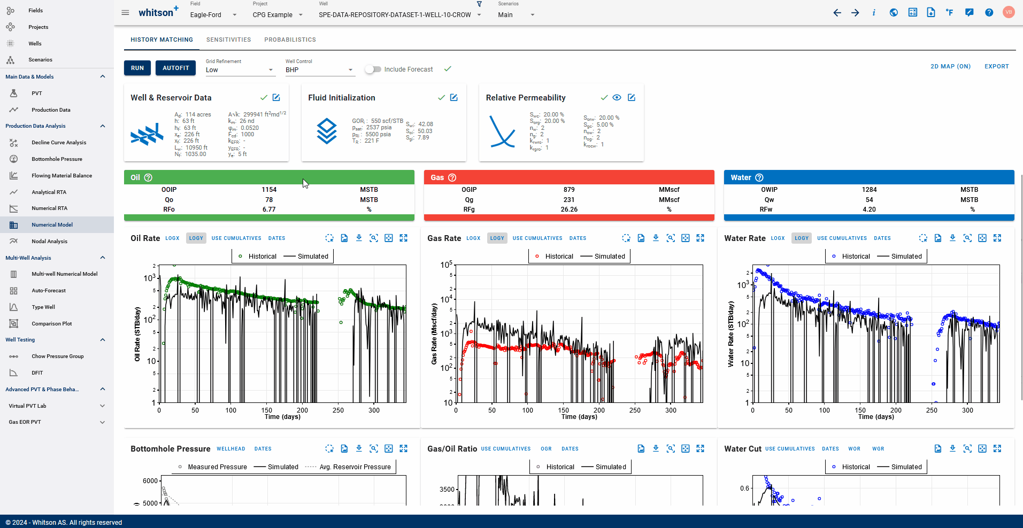Go forward using the right arrow icon
This screenshot has height=528, width=1023.
click(x=855, y=13)
